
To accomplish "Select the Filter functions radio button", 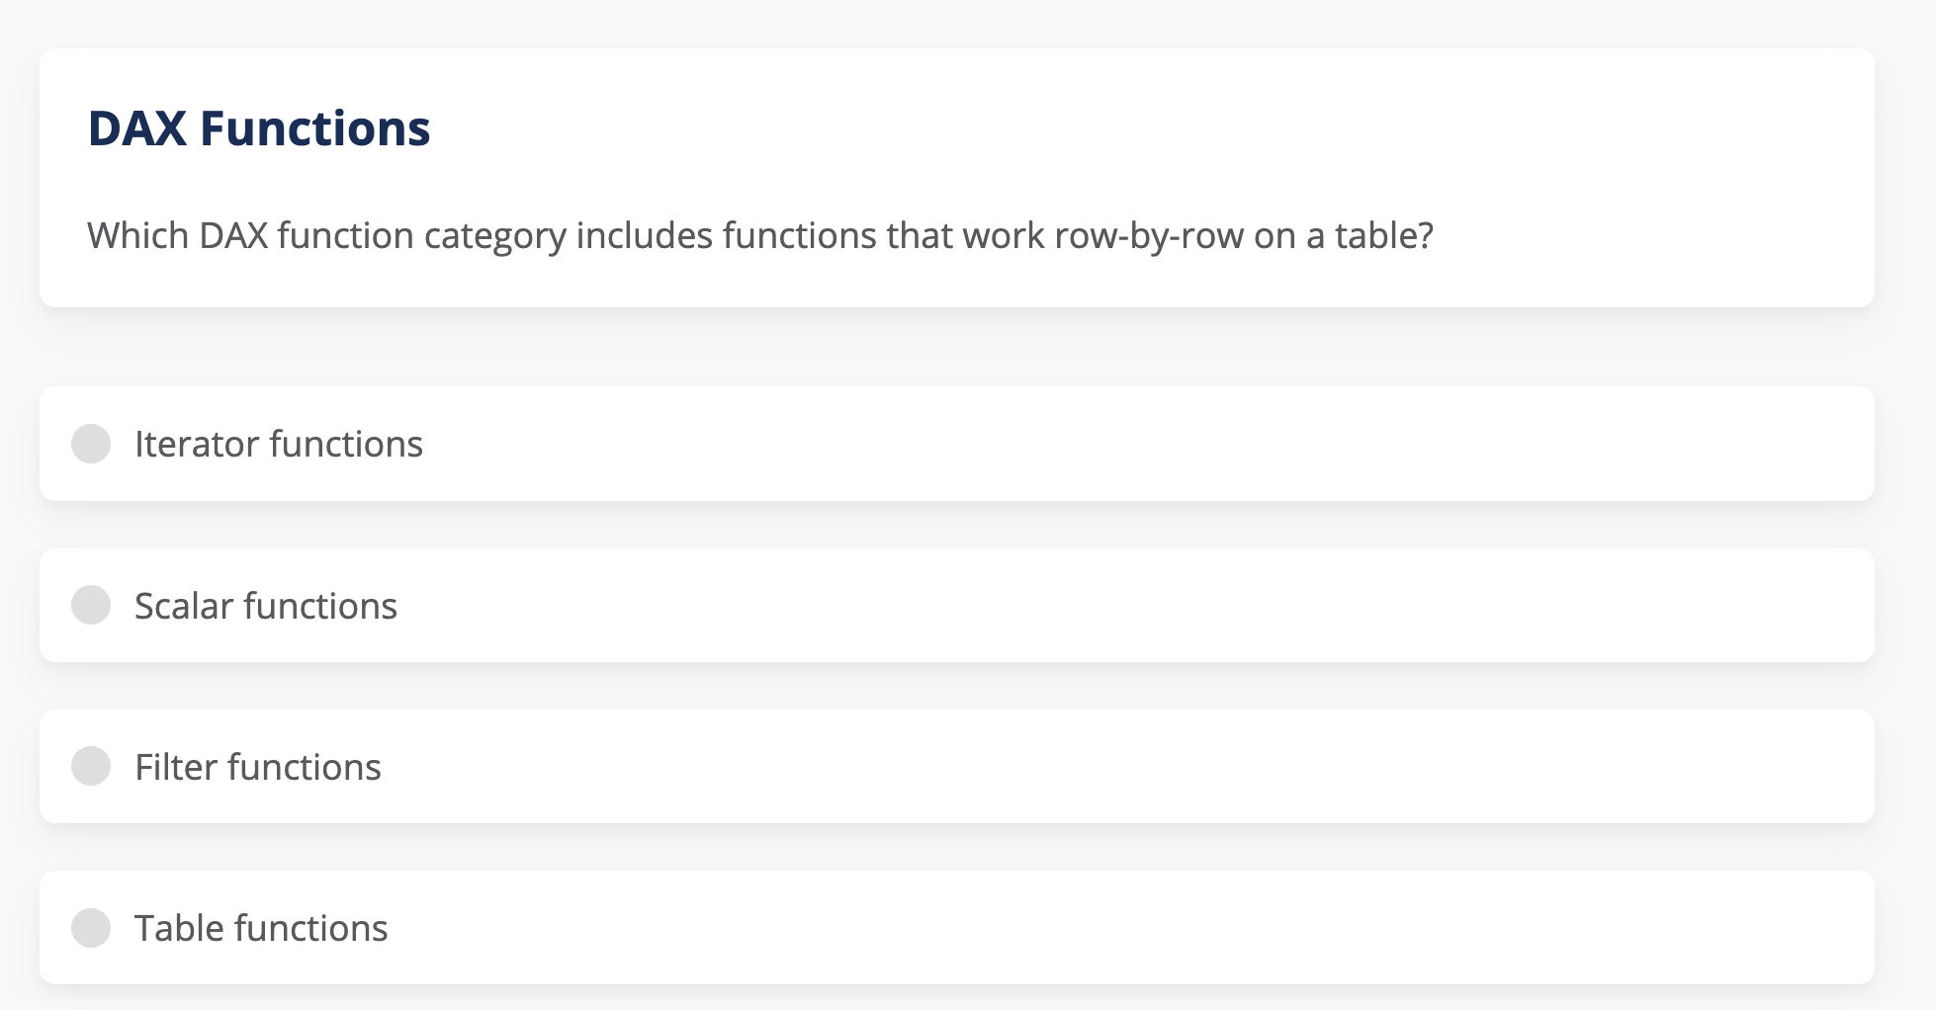I will point(91,766).
